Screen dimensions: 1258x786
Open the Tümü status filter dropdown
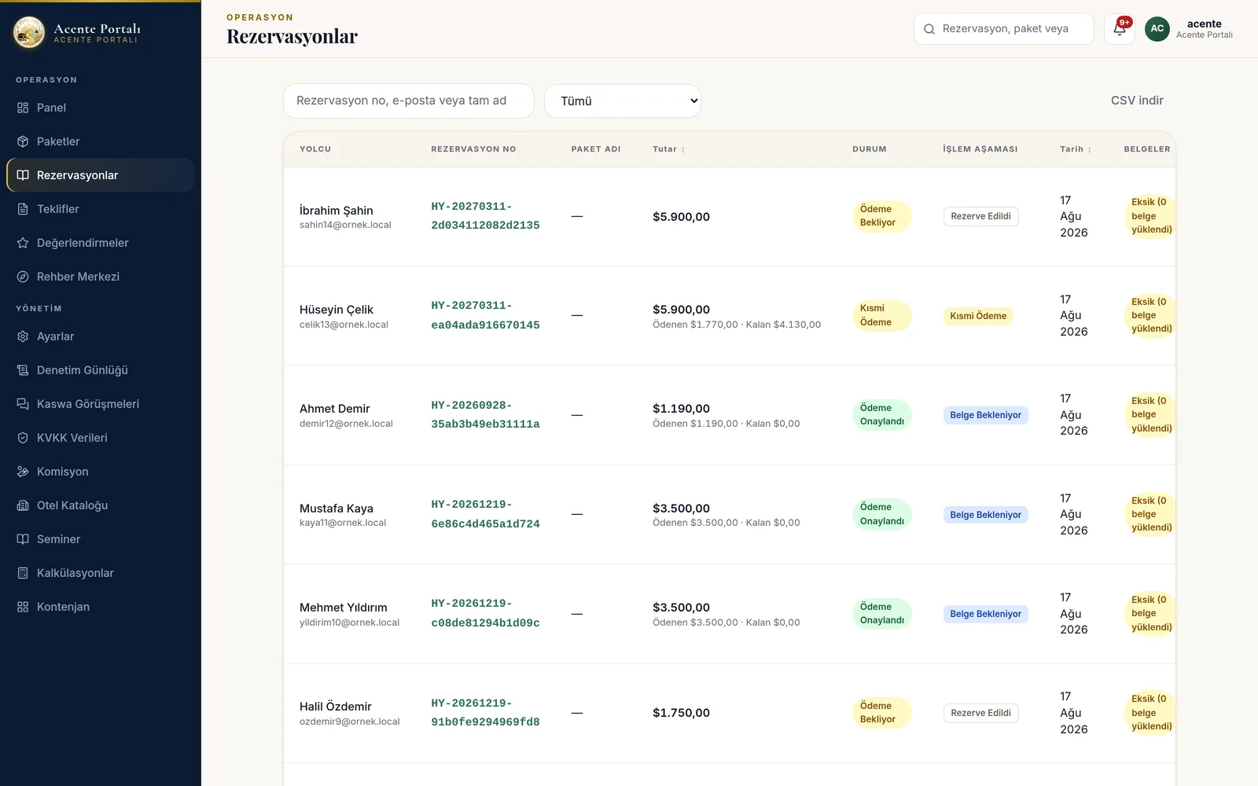(623, 101)
